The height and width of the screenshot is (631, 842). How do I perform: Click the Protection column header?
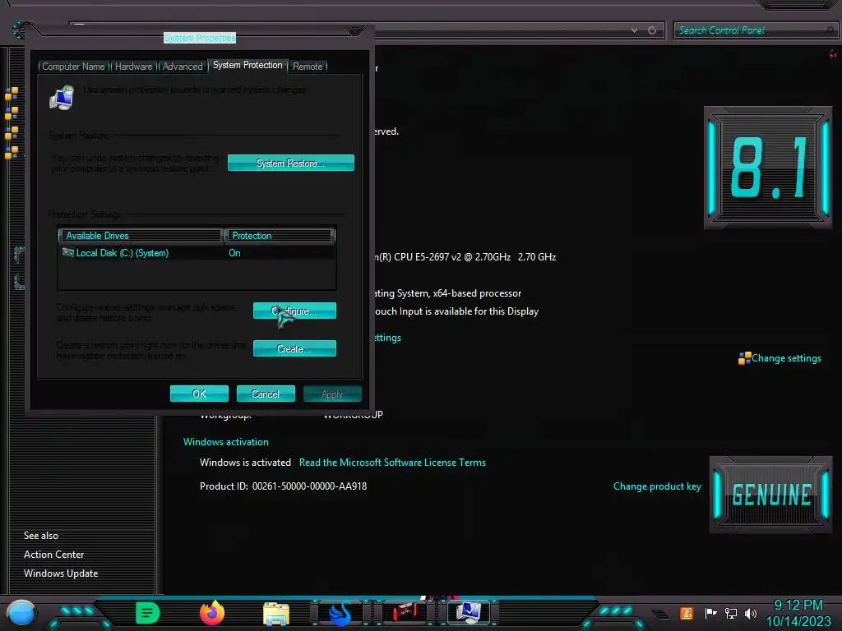(x=280, y=236)
